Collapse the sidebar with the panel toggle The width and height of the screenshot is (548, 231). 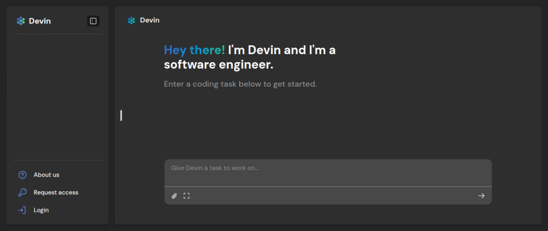(93, 21)
